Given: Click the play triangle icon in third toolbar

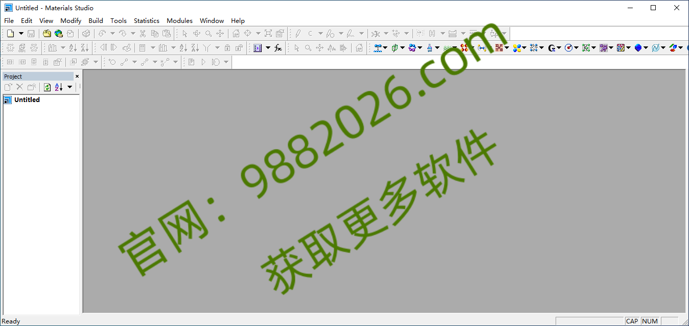Looking at the screenshot, I should [203, 62].
